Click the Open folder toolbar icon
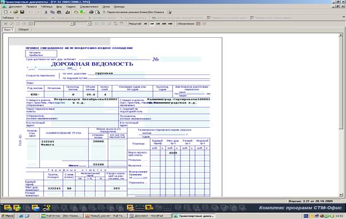 [16, 12]
